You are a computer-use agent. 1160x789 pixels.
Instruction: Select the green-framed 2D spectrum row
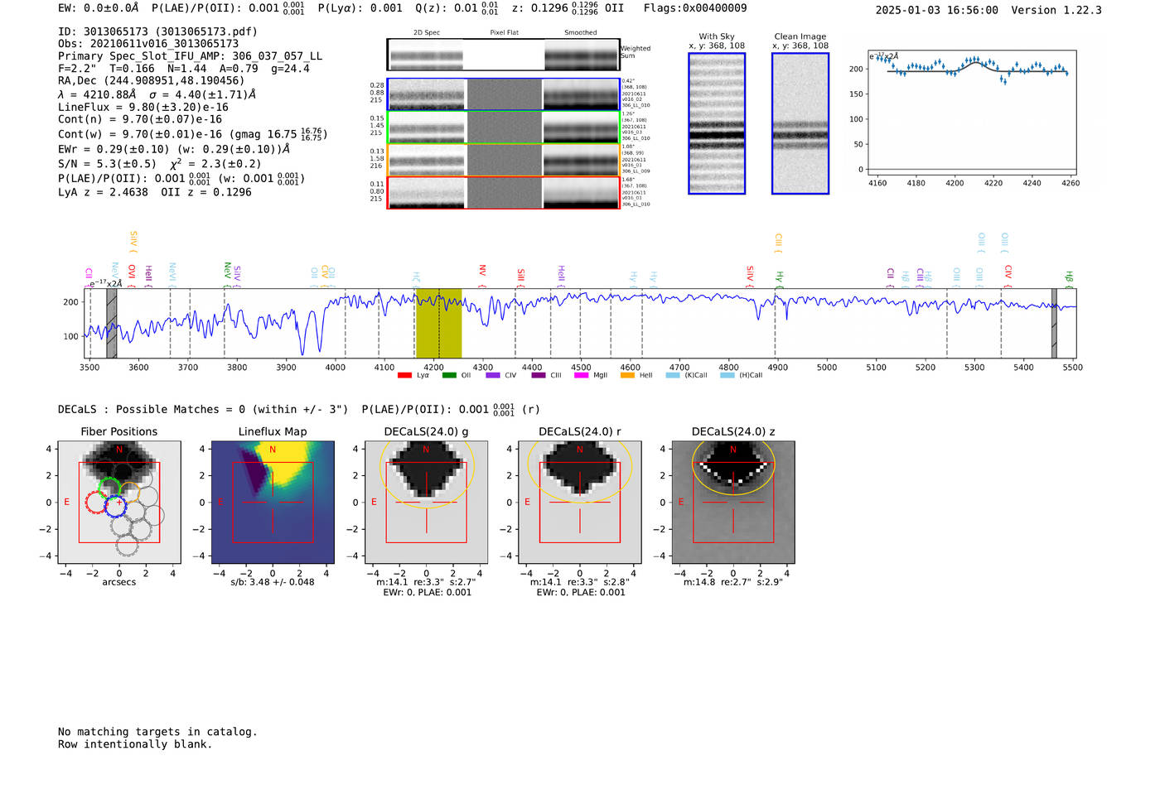point(504,127)
